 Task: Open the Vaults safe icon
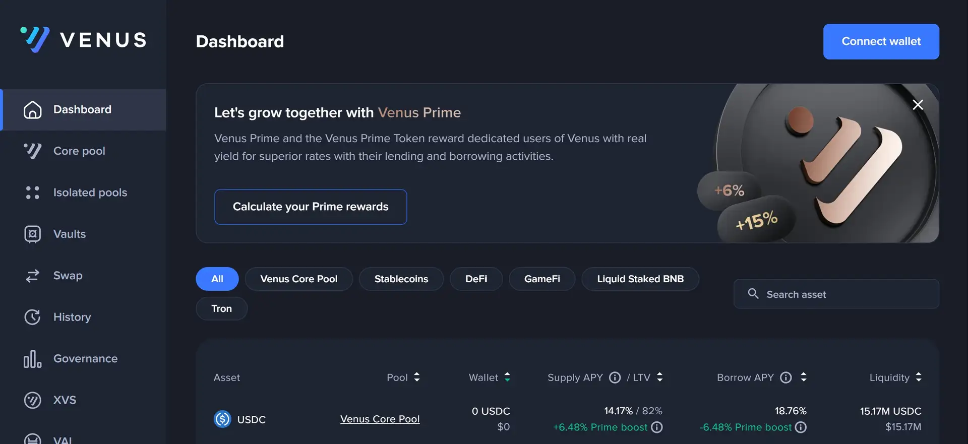[x=33, y=234]
